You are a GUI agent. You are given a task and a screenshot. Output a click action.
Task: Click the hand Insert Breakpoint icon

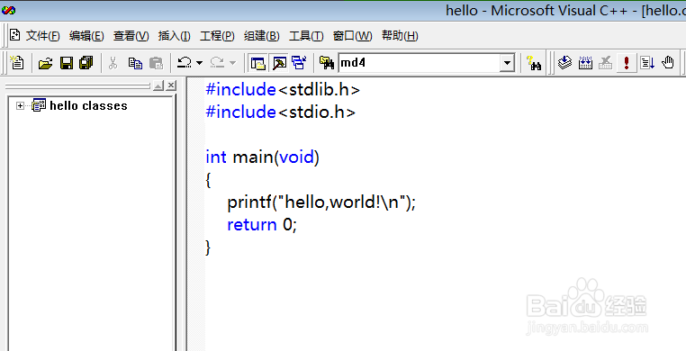click(668, 63)
